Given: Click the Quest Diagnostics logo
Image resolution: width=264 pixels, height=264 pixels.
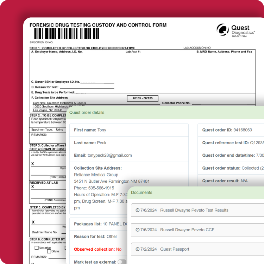Looking at the screenshot, I should coord(236,30).
